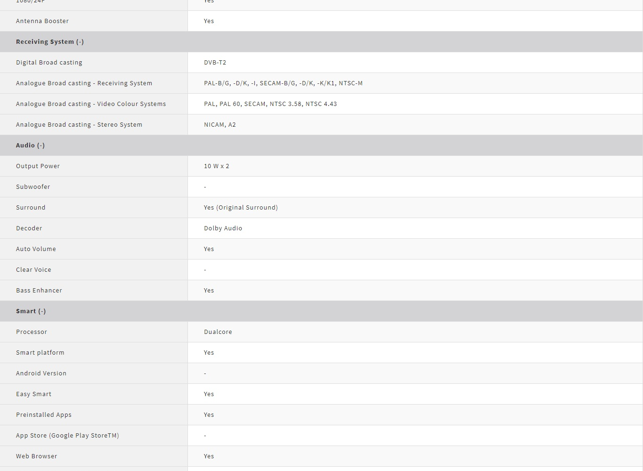Collapse the Receiving System section

coord(50,42)
